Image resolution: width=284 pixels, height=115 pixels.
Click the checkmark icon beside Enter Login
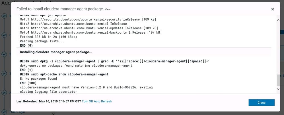(x=4, y=112)
